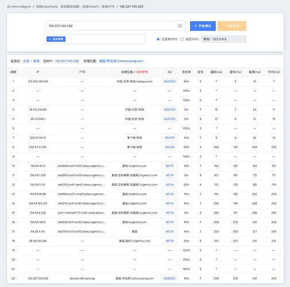Open AS23724 link in hop 1 row

pyautogui.click(x=169, y=82)
